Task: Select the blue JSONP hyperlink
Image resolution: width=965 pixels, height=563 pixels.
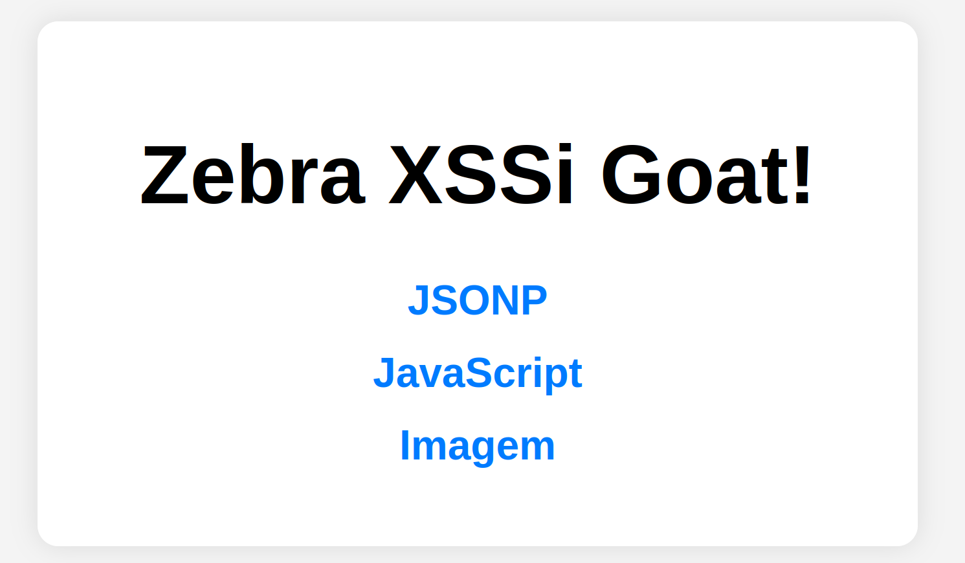Action: click(x=478, y=300)
